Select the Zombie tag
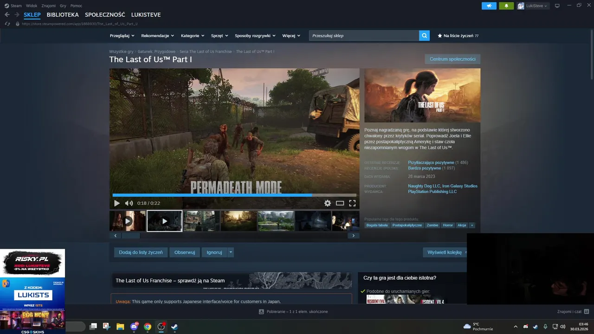This screenshot has height=334, width=594. tap(433, 225)
